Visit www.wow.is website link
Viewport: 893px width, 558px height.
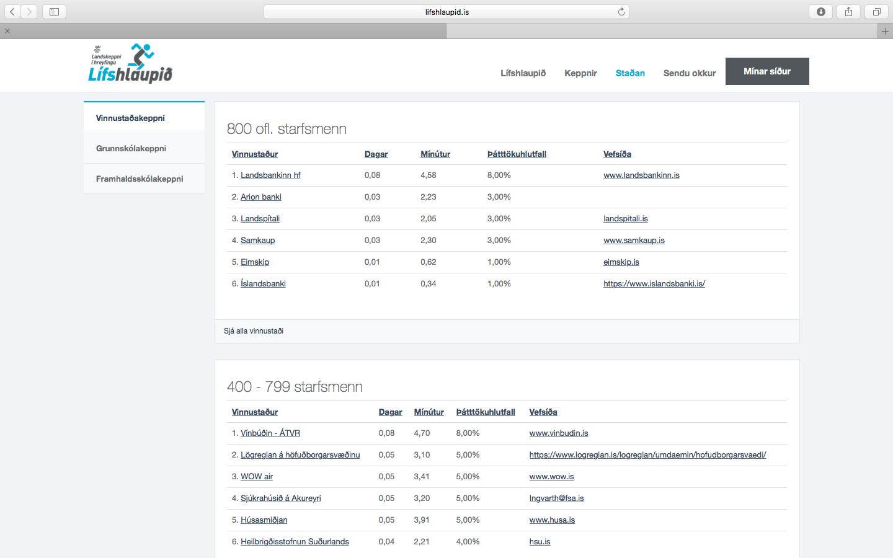click(x=552, y=477)
